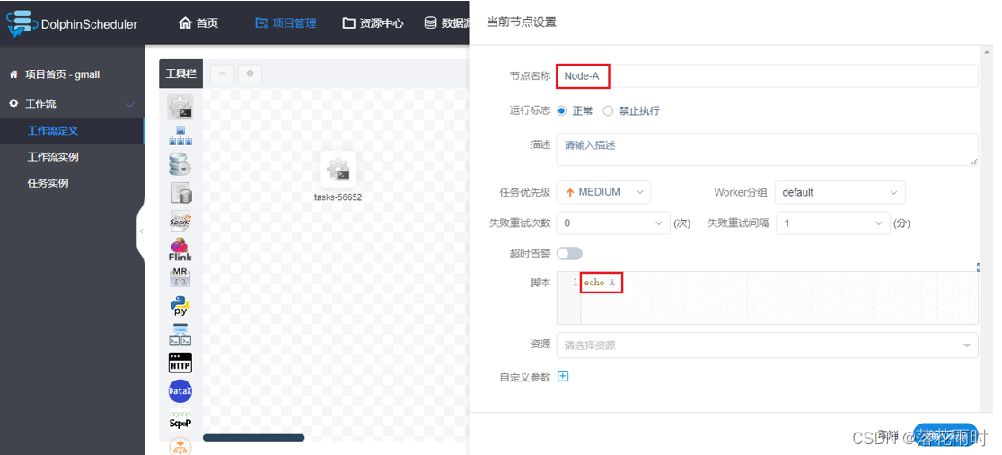This screenshot has width=1002, height=455.
Task: Open 任务实例 in the sidebar
Action: click(72, 183)
